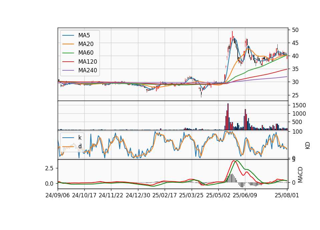Click the 25/03/25 date label
This screenshot has width=320, height=230.
191,196
